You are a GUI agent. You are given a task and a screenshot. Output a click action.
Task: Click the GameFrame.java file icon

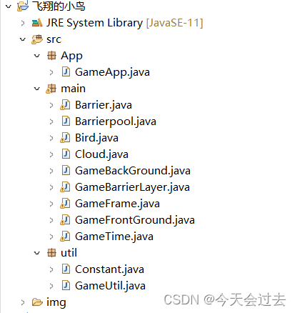[x=65, y=204]
